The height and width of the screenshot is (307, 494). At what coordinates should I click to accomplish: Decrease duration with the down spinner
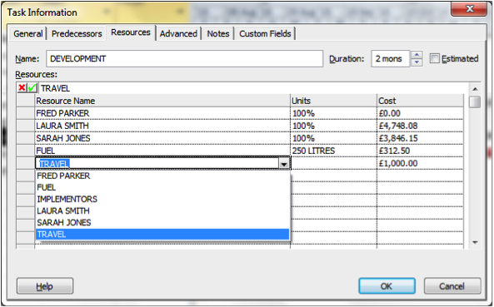pos(417,62)
